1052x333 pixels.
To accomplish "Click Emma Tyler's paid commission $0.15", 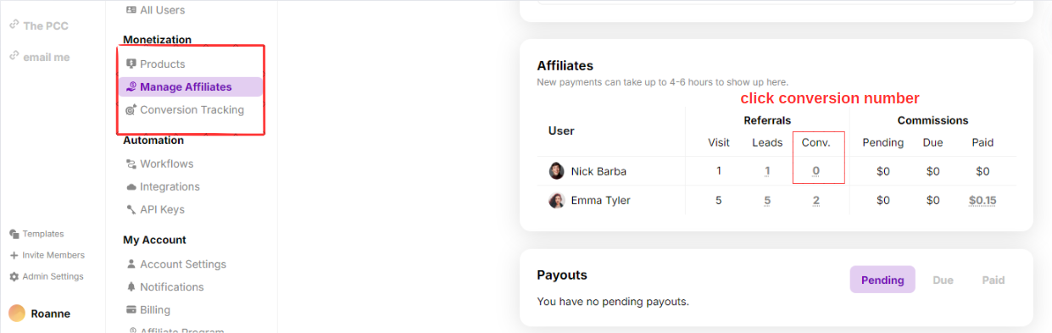I will pos(982,201).
